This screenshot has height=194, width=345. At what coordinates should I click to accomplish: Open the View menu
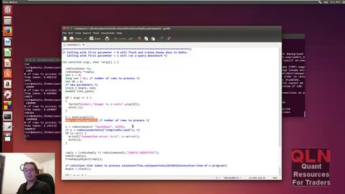pyautogui.click(x=78, y=33)
